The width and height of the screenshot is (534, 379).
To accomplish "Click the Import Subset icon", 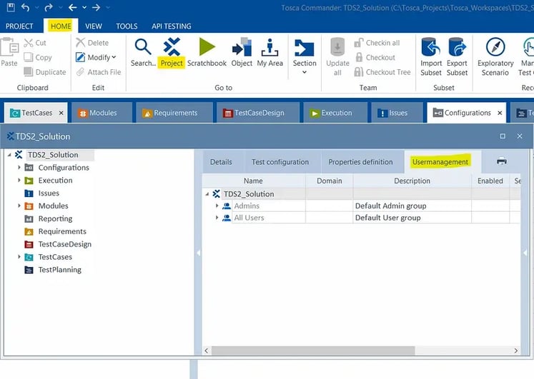I will pyautogui.click(x=431, y=49).
